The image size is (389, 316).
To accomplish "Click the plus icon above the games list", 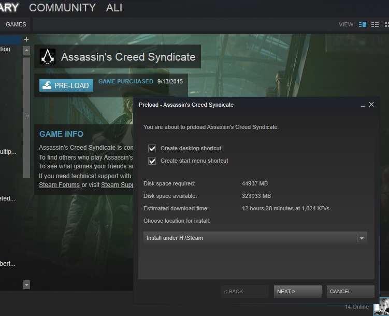I will click(x=26, y=39).
